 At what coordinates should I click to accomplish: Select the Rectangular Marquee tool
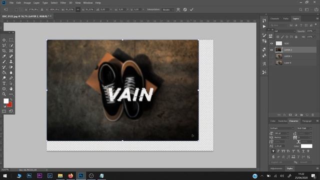coord(11,40)
